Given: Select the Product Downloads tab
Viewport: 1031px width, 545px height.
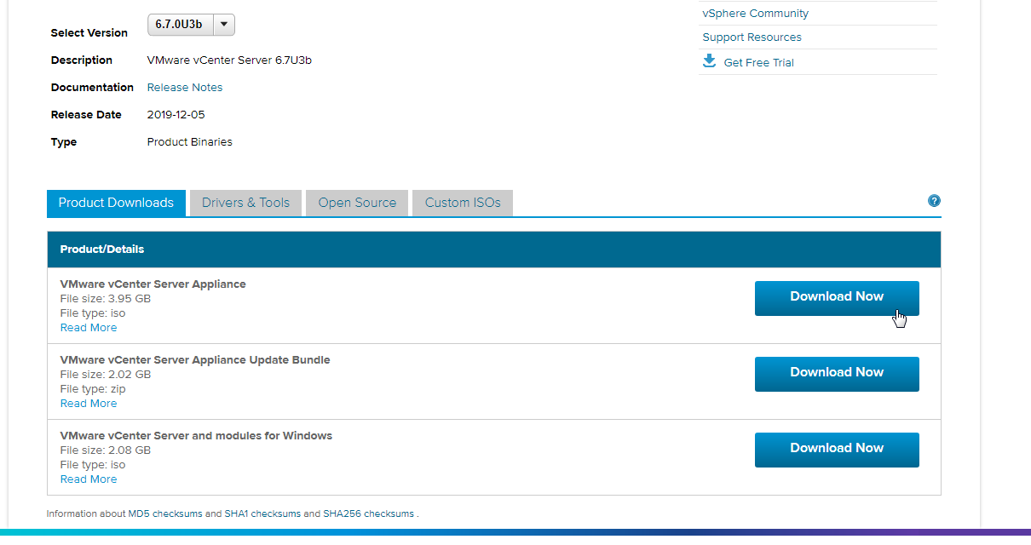Looking at the screenshot, I should tap(116, 203).
